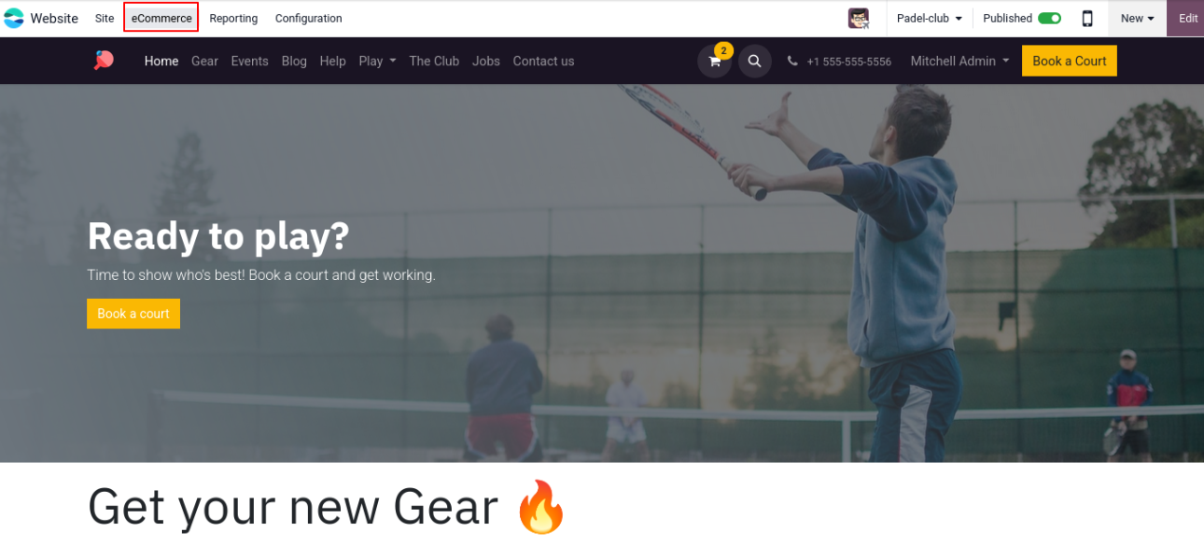Click the search magnifier icon
Viewport: 1204px width, 560px height.
click(x=755, y=61)
